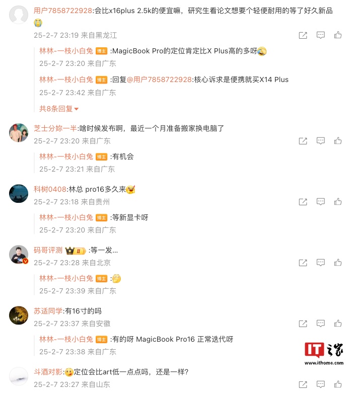Viewport: 351px width, 393px height.
Task: Visit 林林-一枝小白兔's profile from first reply
Action: [x=66, y=51]
